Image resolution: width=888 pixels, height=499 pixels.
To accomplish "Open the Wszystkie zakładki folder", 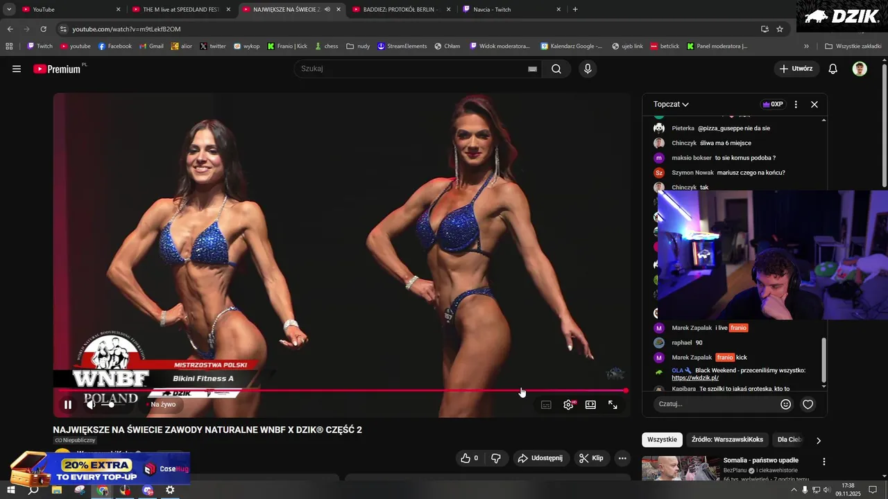I will (853, 46).
